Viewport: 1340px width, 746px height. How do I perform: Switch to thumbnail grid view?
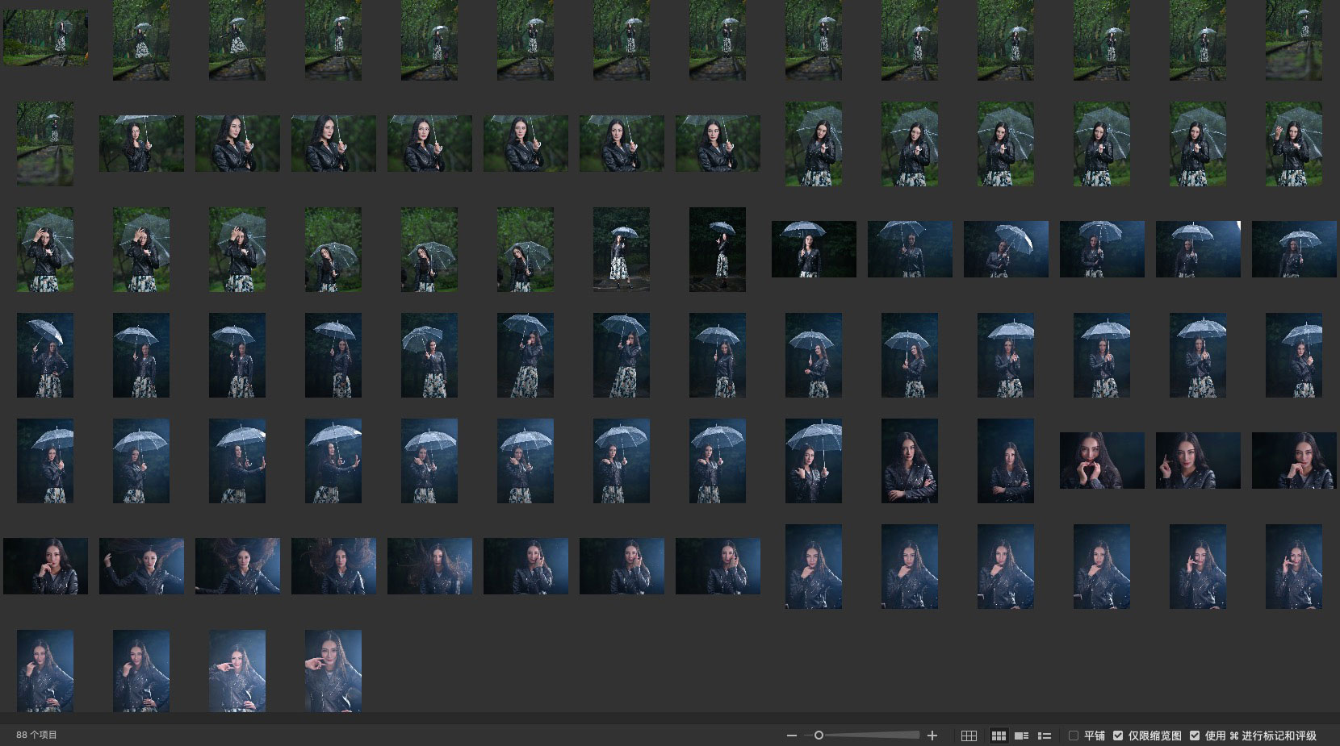pyautogui.click(x=999, y=736)
